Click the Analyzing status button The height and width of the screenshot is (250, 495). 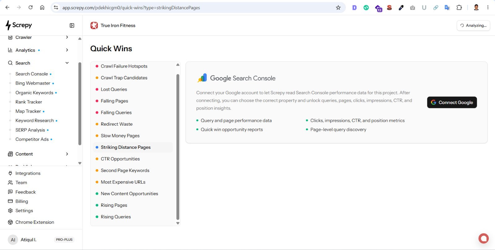pos(473,26)
